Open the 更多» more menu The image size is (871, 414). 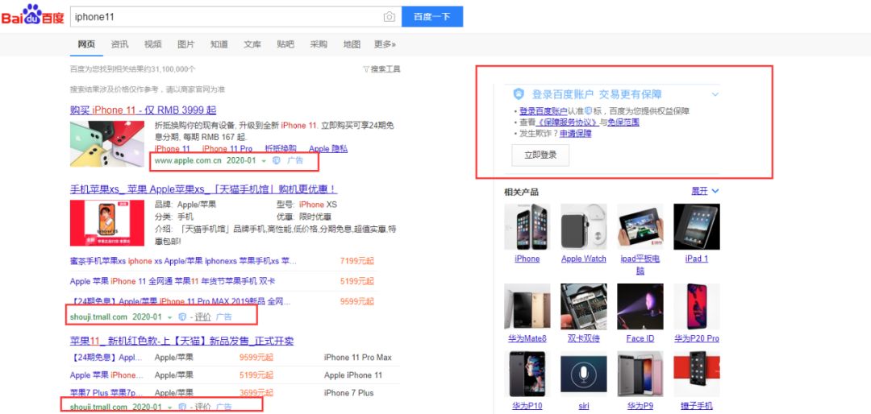point(385,44)
